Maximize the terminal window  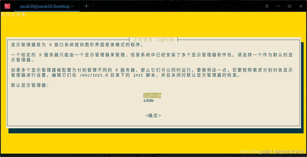coord(289,6)
